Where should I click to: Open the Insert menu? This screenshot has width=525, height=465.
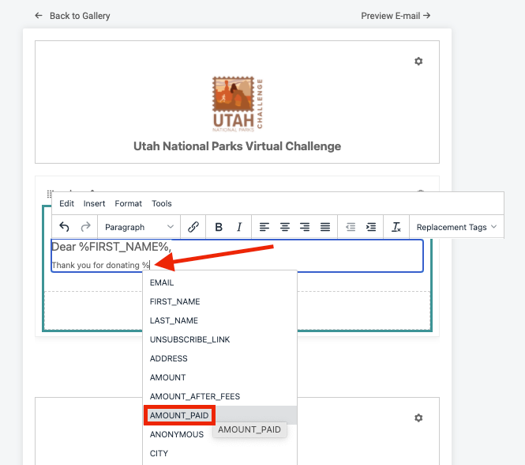(94, 203)
